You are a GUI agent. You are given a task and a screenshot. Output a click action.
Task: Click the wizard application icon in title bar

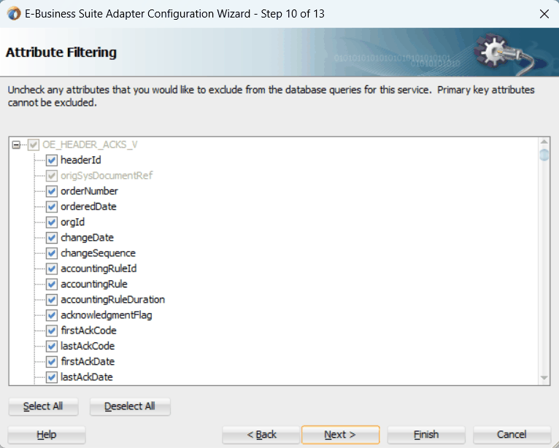(14, 14)
